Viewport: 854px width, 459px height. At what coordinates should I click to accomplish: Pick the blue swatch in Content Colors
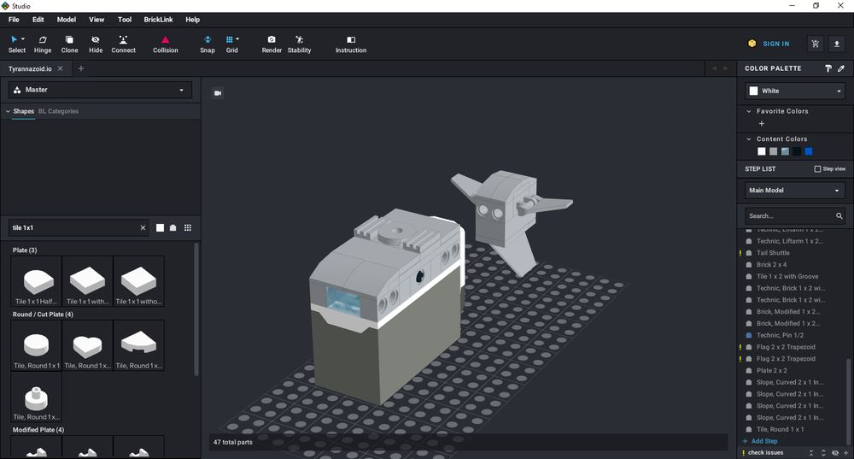tap(808, 151)
